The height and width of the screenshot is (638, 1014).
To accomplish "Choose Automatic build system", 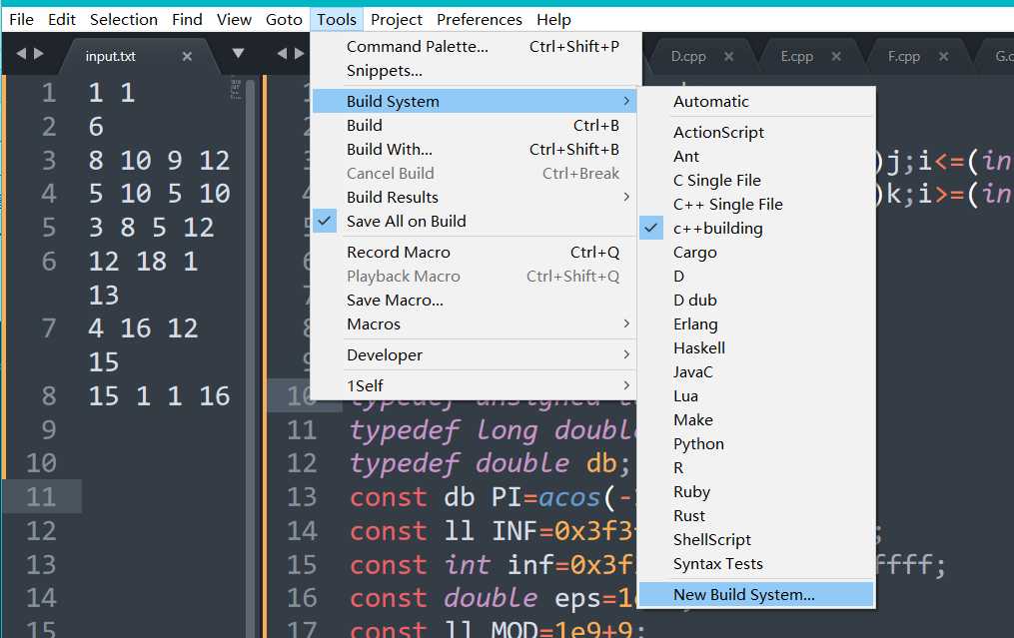I will click(x=756, y=102).
